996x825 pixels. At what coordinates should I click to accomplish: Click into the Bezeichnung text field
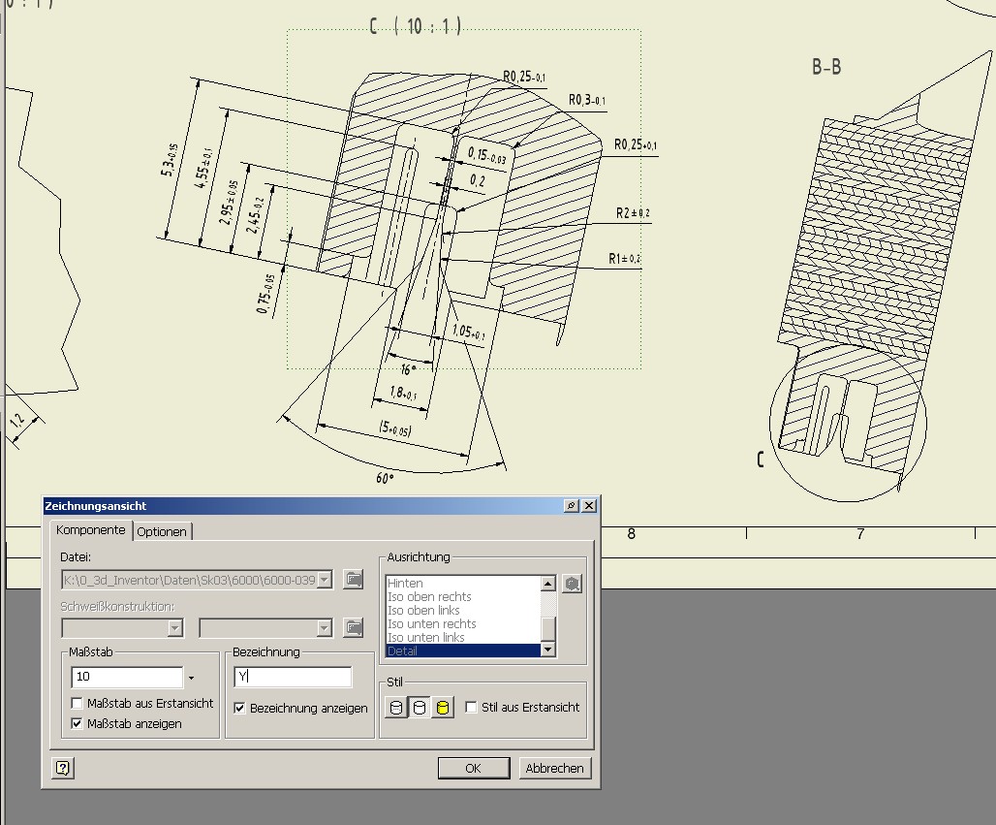coord(293,677)
